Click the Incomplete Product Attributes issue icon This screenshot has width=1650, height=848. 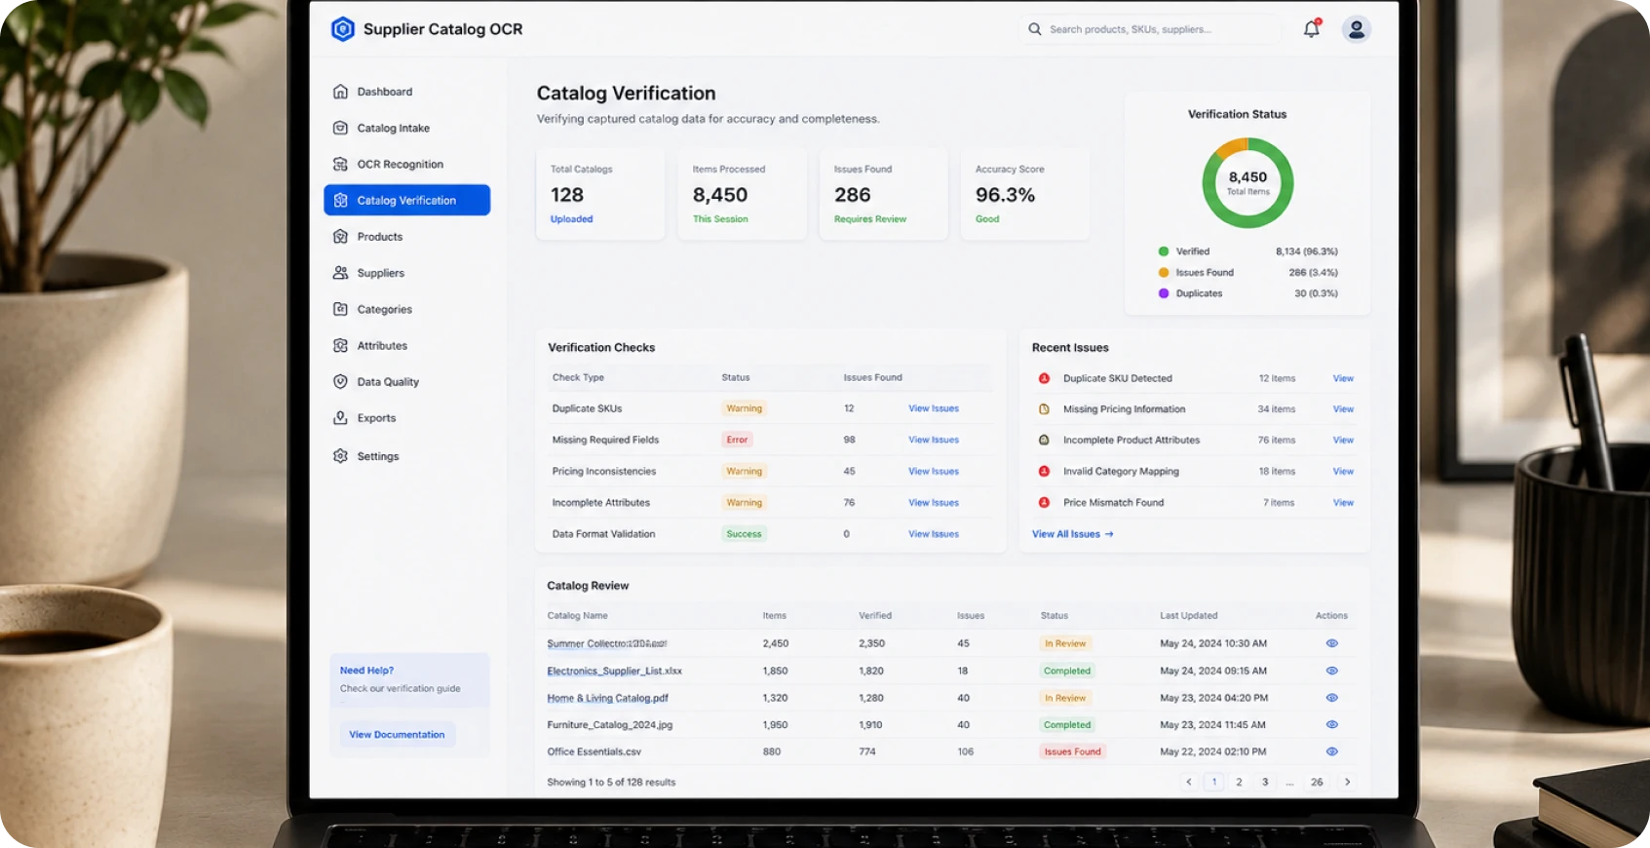1044,441
